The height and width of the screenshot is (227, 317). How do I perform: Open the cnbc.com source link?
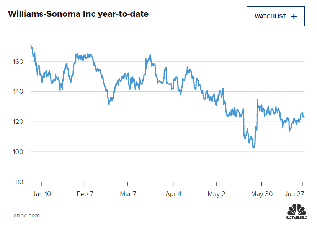(27, 216)
